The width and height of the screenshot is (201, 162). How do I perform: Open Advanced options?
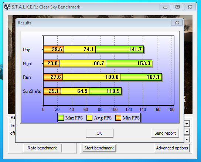(172, 148)
